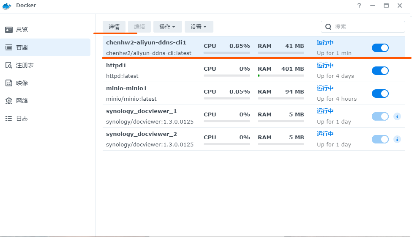Click image text under synology_docviewer_1

click(x=150, y=122)
